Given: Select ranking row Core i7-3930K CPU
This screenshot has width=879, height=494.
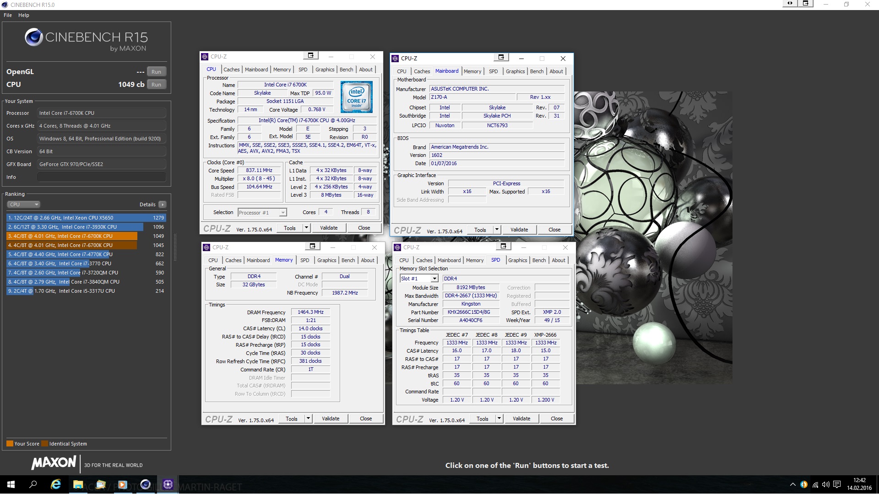Looking at the screenshot, I should click(x=86, y=227).
